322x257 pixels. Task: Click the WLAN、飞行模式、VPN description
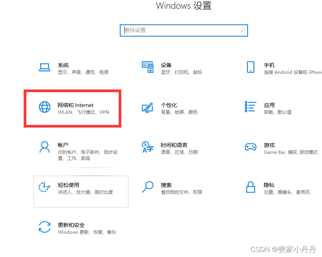point(84,112)
